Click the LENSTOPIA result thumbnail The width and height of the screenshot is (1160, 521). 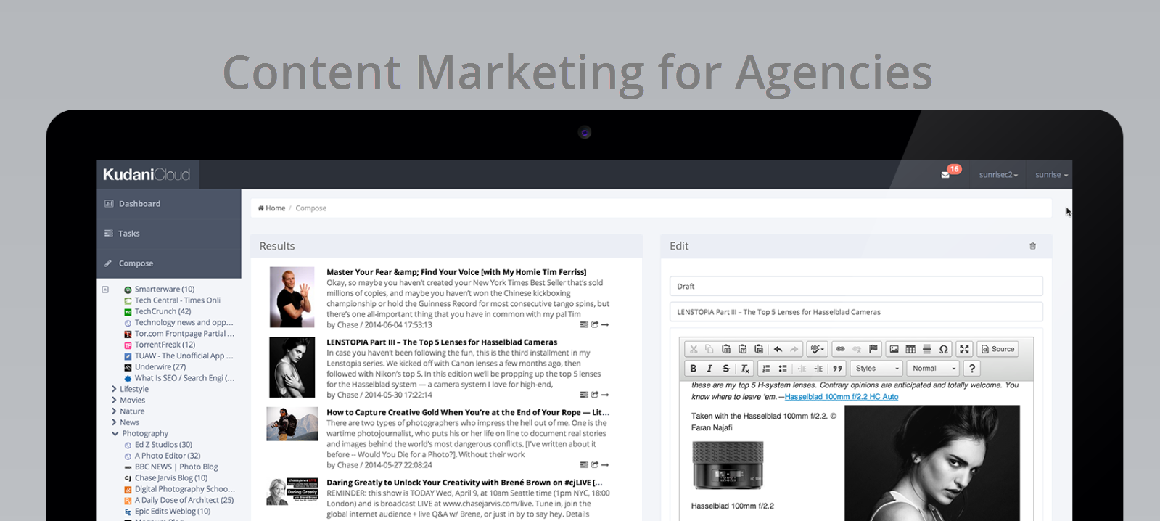[292, 367]
